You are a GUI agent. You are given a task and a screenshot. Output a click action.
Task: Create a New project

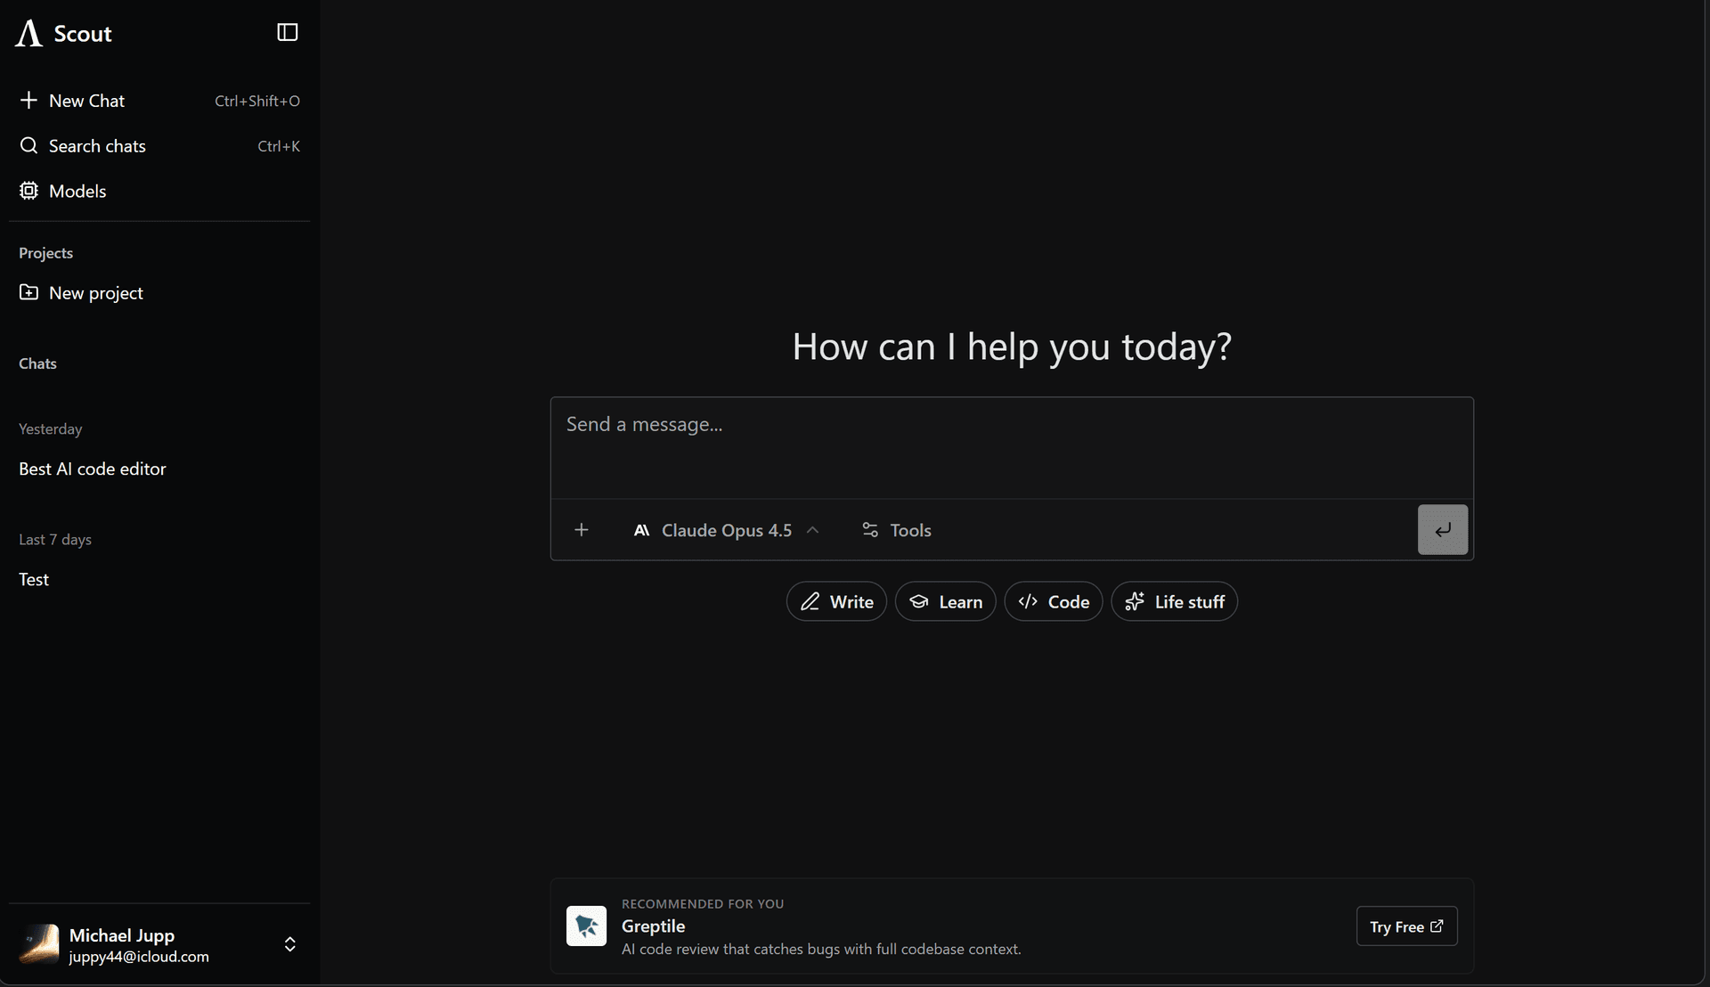tap(95, 293)
